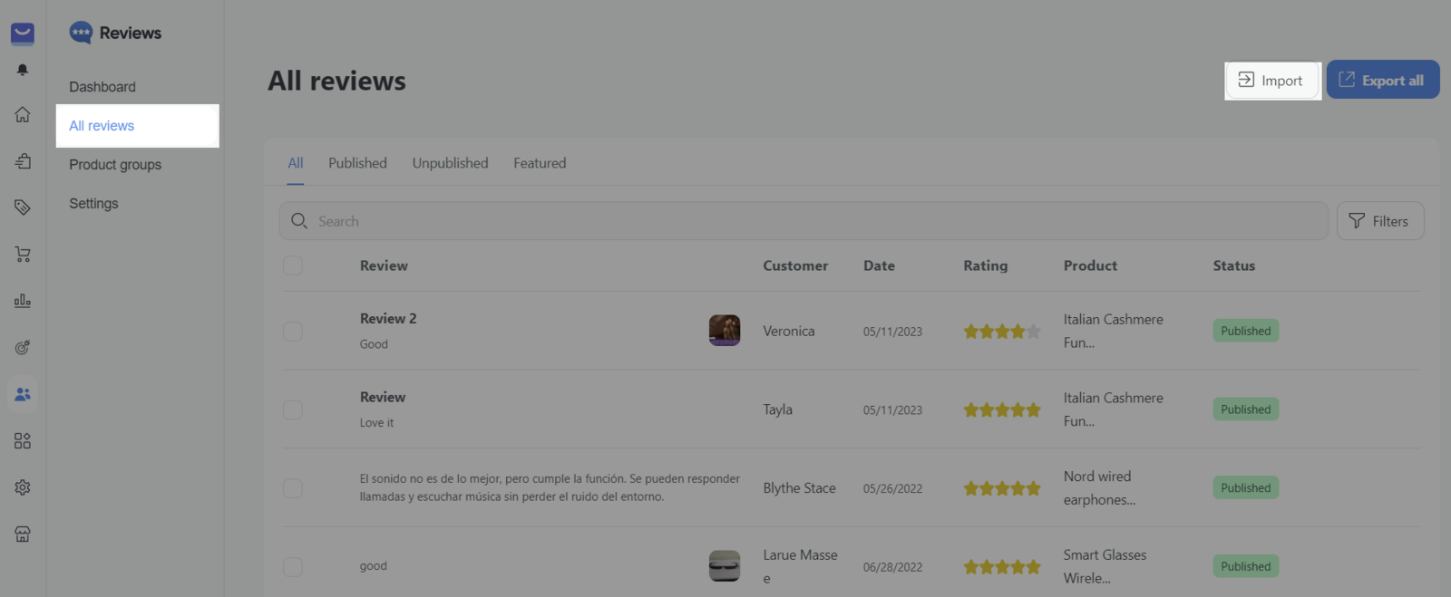Click the Import button
1451x597 pixels.
point(1272,81)
